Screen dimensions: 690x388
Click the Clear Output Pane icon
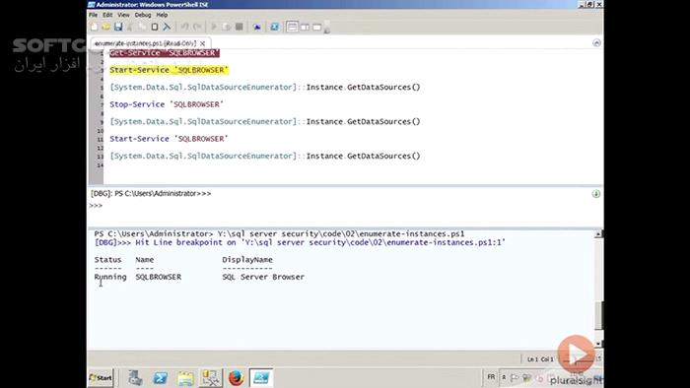pos(167,27)
